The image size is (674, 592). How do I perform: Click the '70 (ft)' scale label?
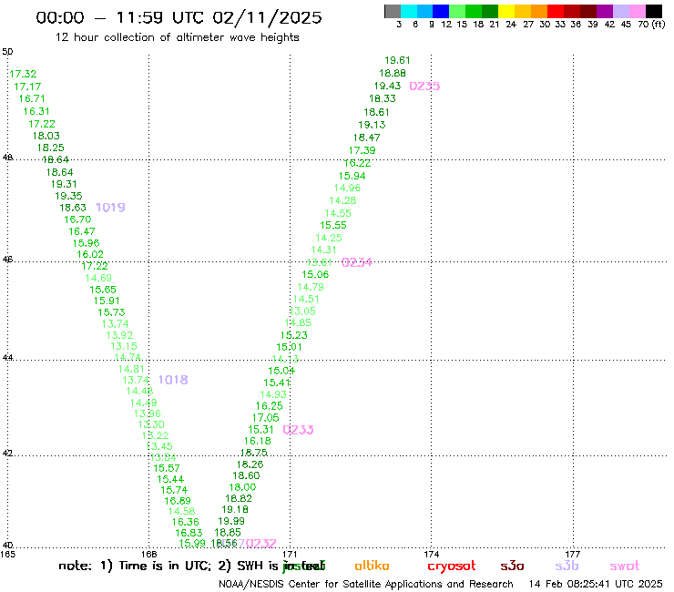(651, 25)
